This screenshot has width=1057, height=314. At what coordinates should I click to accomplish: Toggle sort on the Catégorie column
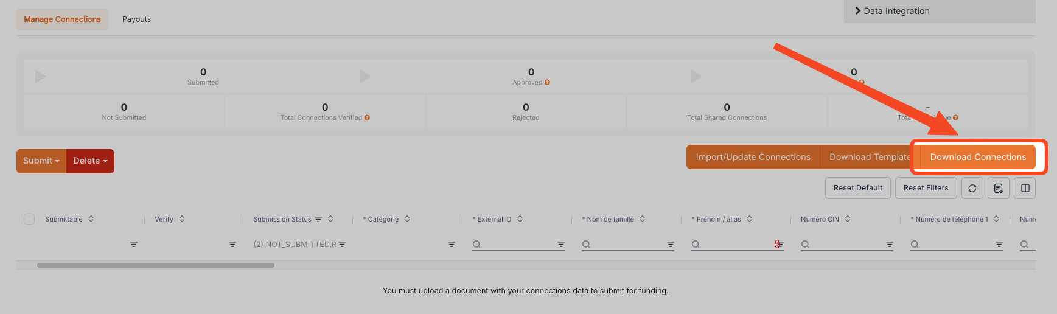pyautogui.click(x=407, y=219)
